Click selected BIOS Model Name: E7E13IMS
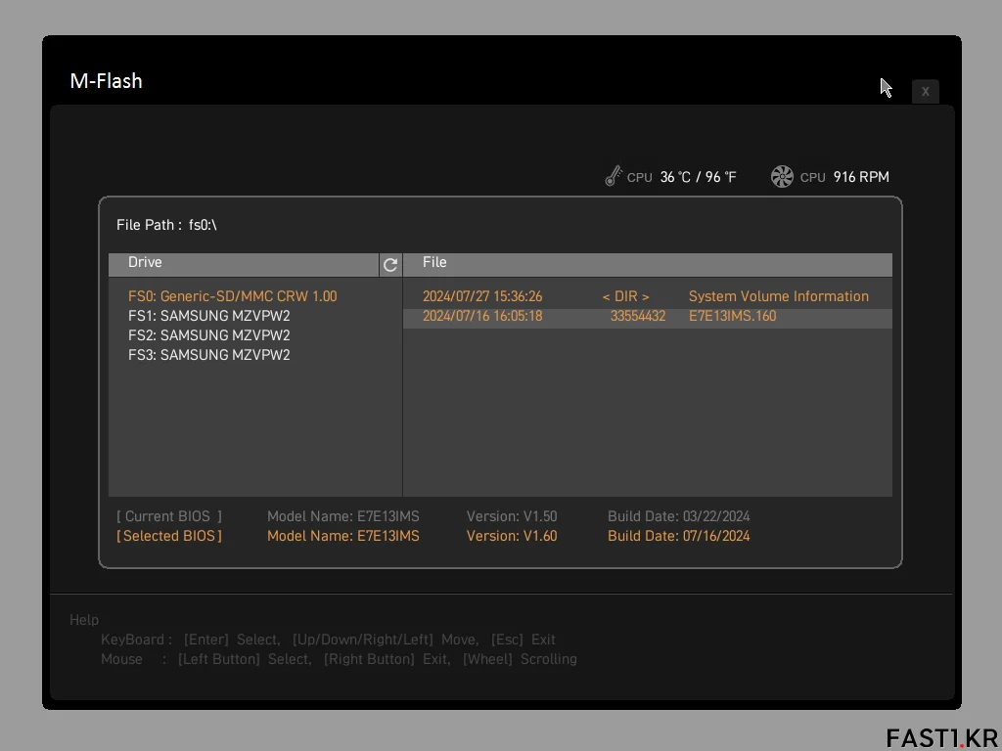This screenshot has height=751, width=1002. 343,537
